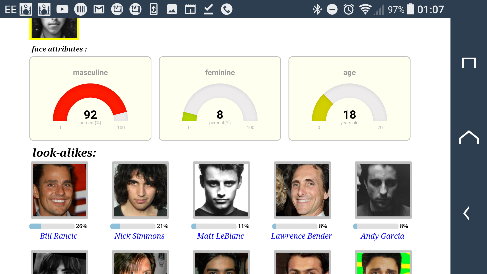Tap the Android home button
The height and width of the screenshot is (274, 487).
tap(469, 137)
